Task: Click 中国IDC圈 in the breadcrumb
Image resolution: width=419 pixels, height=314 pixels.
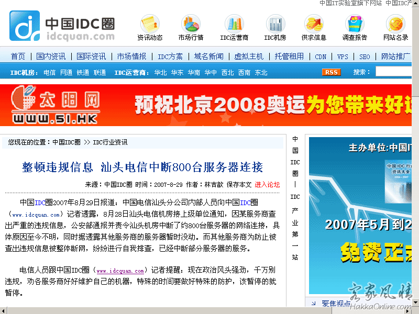Action: click(67, 142)
